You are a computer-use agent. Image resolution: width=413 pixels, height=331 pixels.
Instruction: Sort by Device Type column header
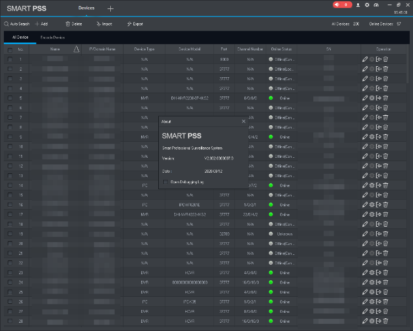pyautogui.click(x=144, y=49)
